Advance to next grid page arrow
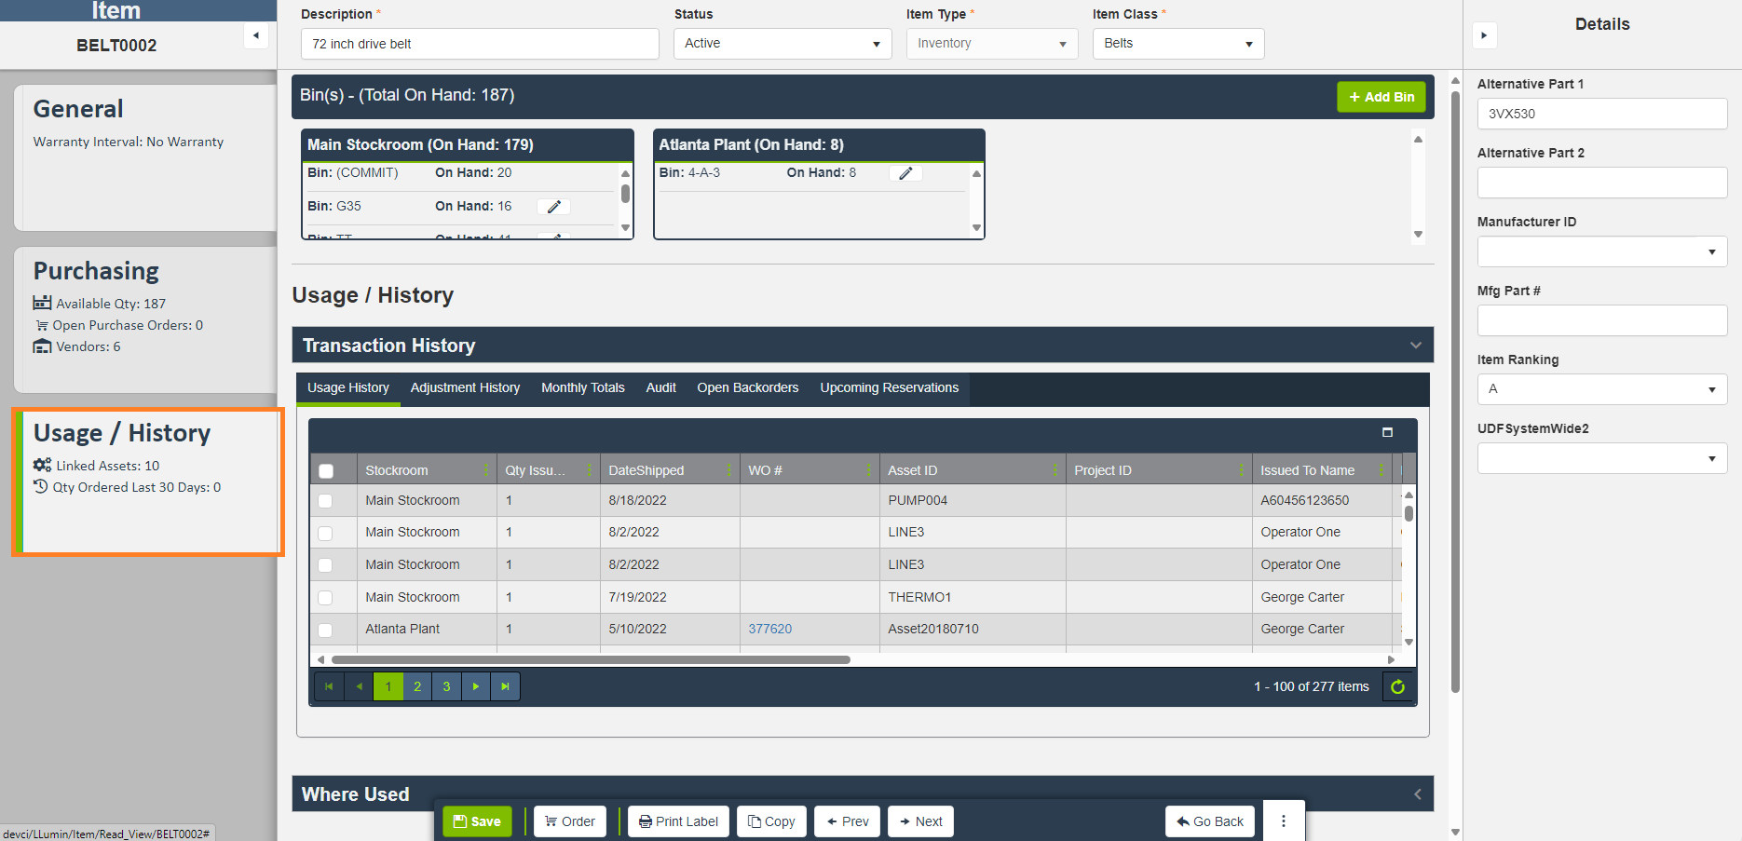The width and height of the screenshot is (1742, 841). 476,687
